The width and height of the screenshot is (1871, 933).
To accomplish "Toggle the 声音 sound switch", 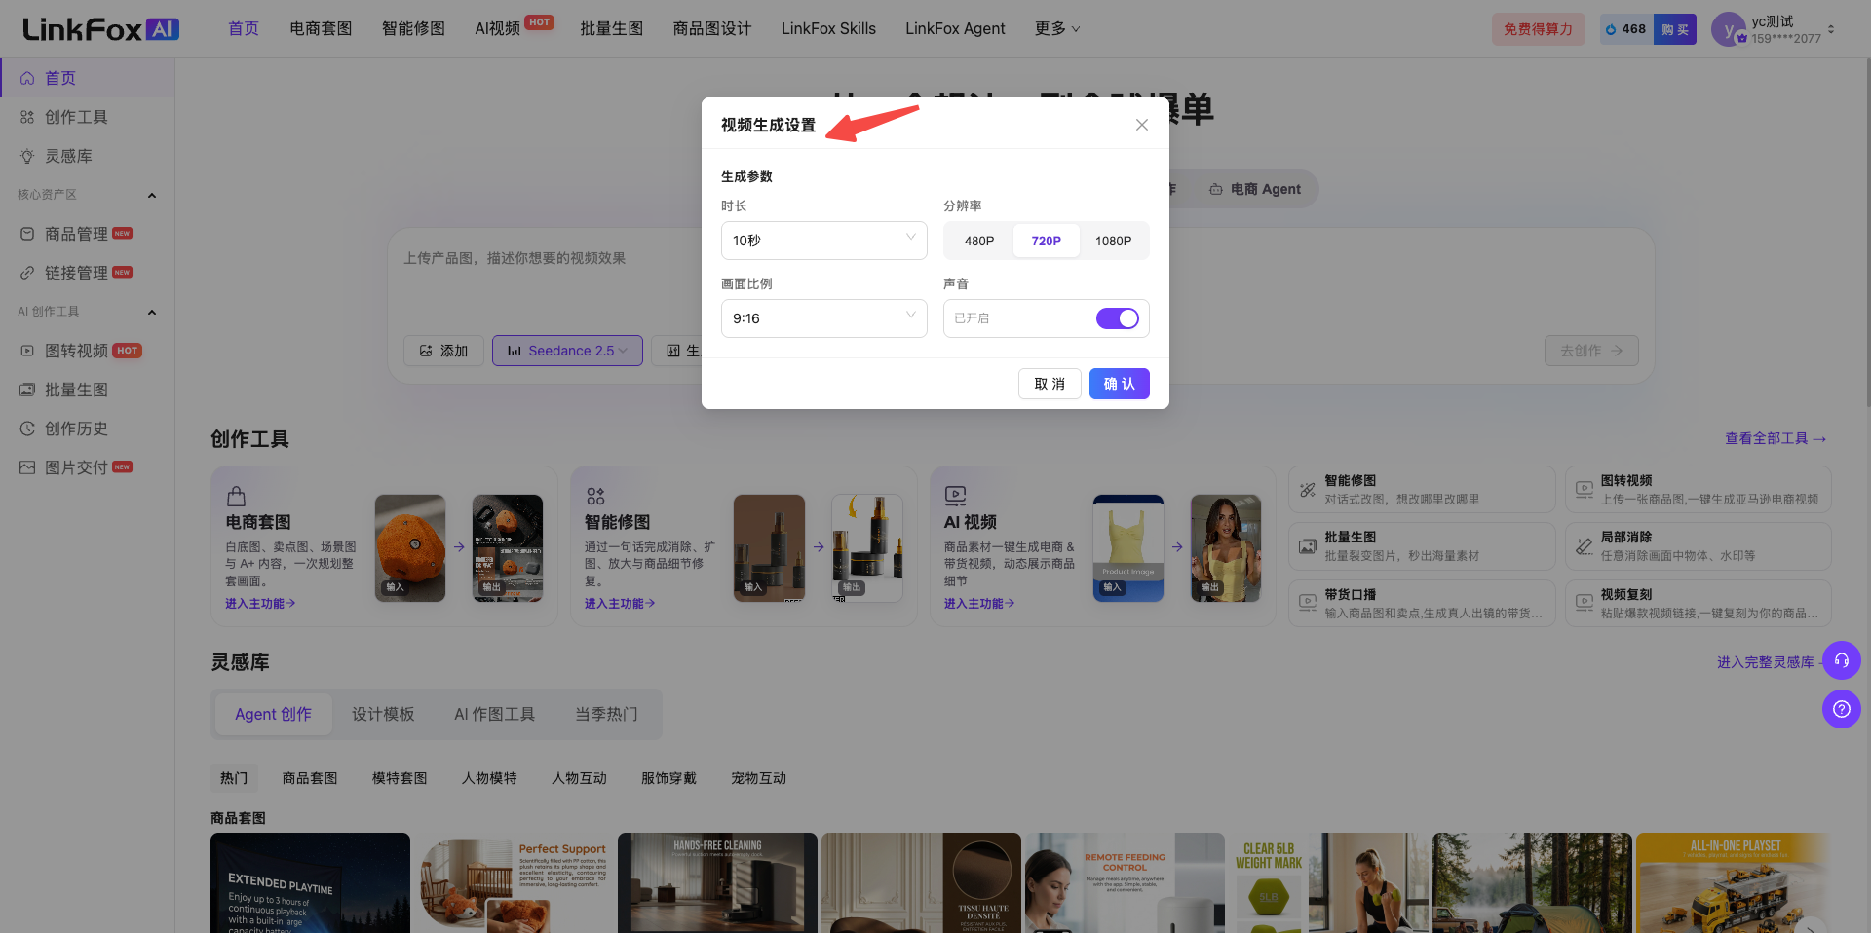I will pos(1117,318).
